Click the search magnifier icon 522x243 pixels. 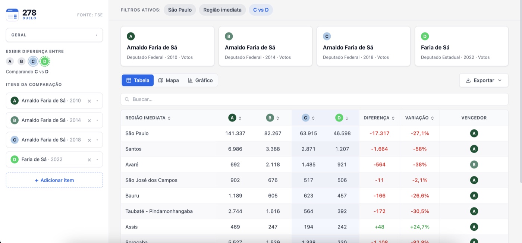coord(127,100)
